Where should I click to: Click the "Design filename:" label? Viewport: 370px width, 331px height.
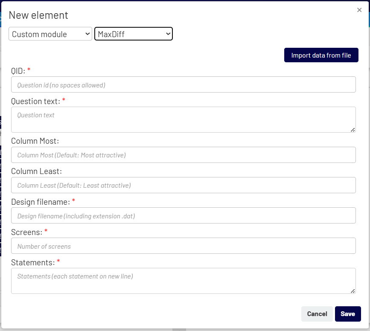tap(41, 202)
